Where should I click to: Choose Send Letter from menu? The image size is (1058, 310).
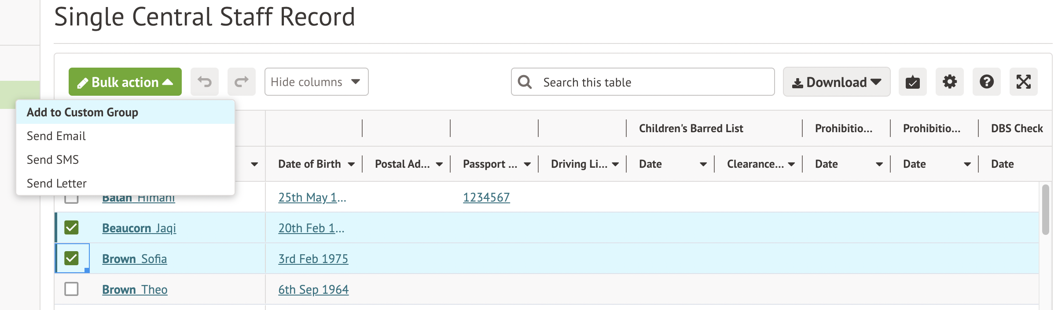[125, 184]
